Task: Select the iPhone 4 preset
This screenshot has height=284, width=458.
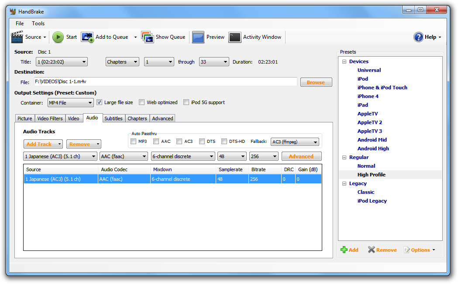Action: (x=368, y=96)
